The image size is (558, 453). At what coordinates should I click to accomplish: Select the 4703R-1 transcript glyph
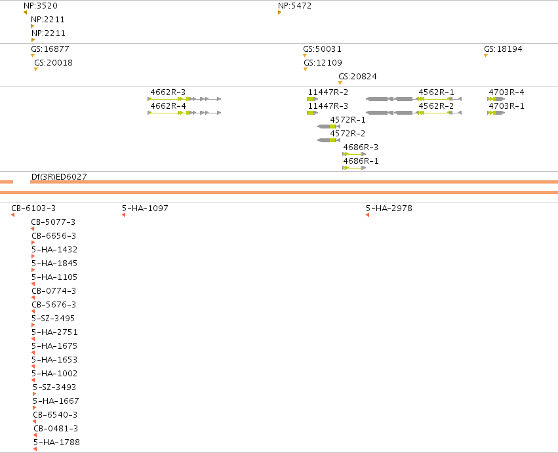click(x=496, y=113)
